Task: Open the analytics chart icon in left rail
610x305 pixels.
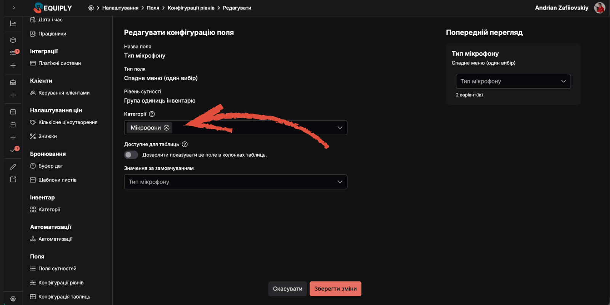Action: [x=13, y=23]
